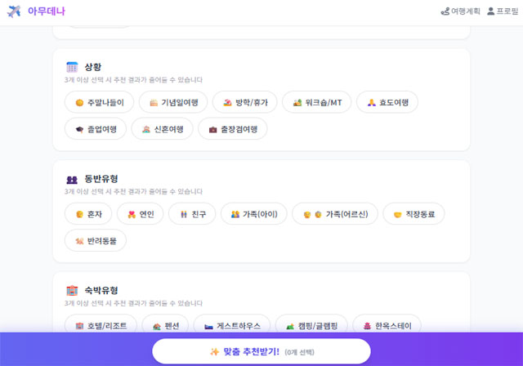The width and height of the screenshot is (523, 366).
Task: Click the (0개 선택) counter text
Action: coord(299,352)
